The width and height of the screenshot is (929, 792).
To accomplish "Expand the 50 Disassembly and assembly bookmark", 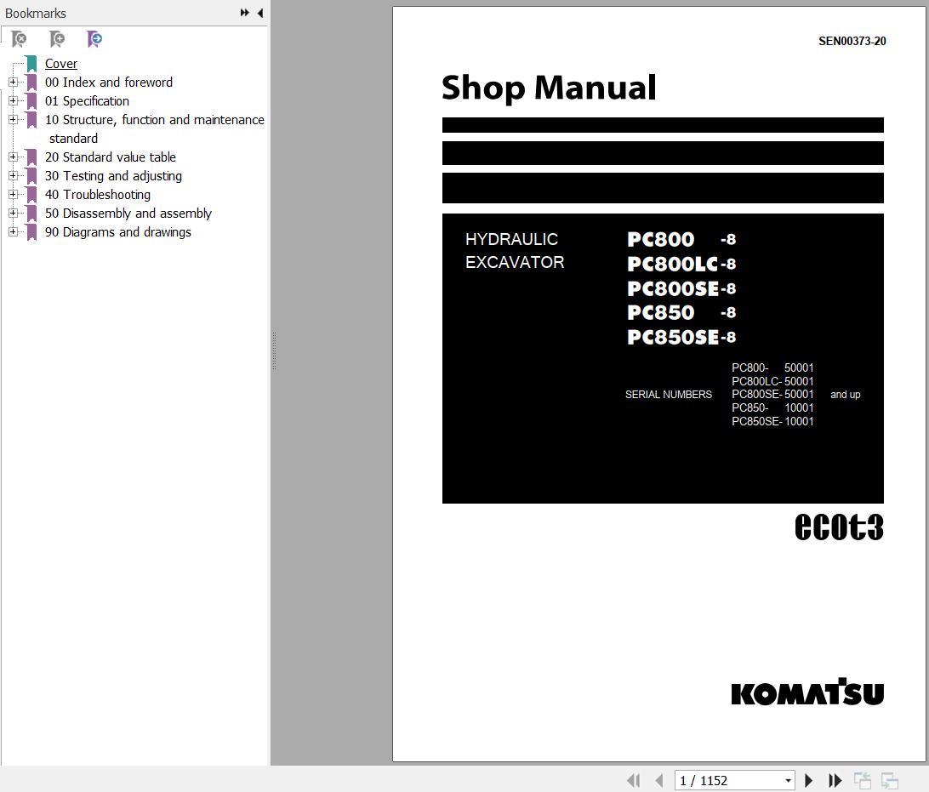I will click(x=13, y=213).
